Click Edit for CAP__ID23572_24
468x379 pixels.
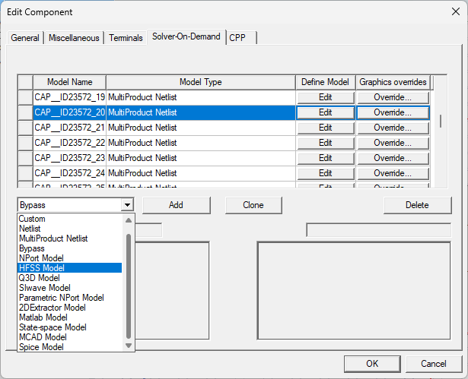(326, 173)
